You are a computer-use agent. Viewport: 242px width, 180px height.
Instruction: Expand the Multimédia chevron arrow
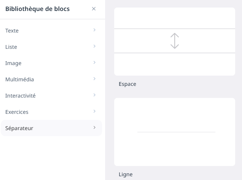click(x=94, y=79)
